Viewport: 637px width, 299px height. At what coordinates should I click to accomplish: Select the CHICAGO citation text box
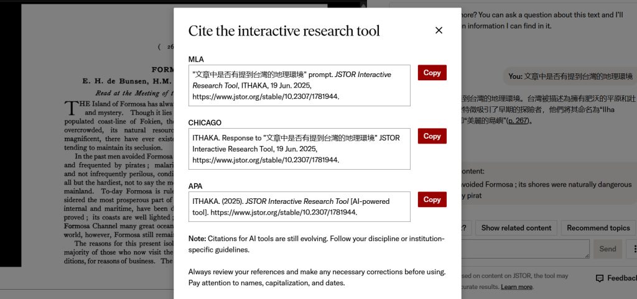pyautogui.click(x=299, y=149)
